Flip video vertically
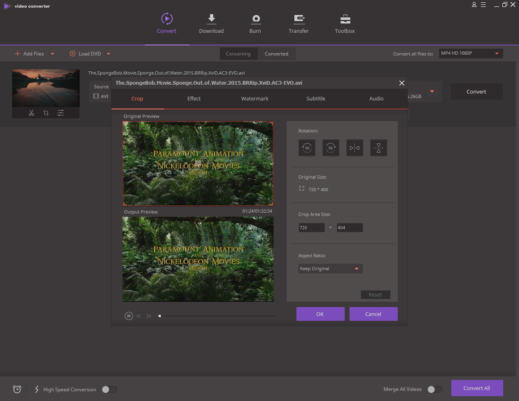519x401 pixels. tap(379, 148)
